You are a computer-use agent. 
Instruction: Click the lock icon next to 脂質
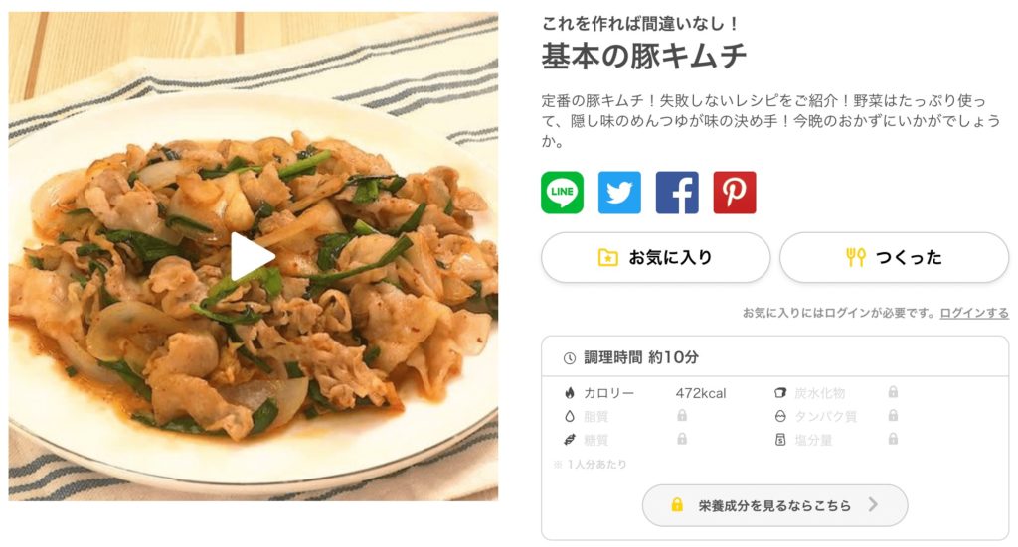click(x=682, y=415)
